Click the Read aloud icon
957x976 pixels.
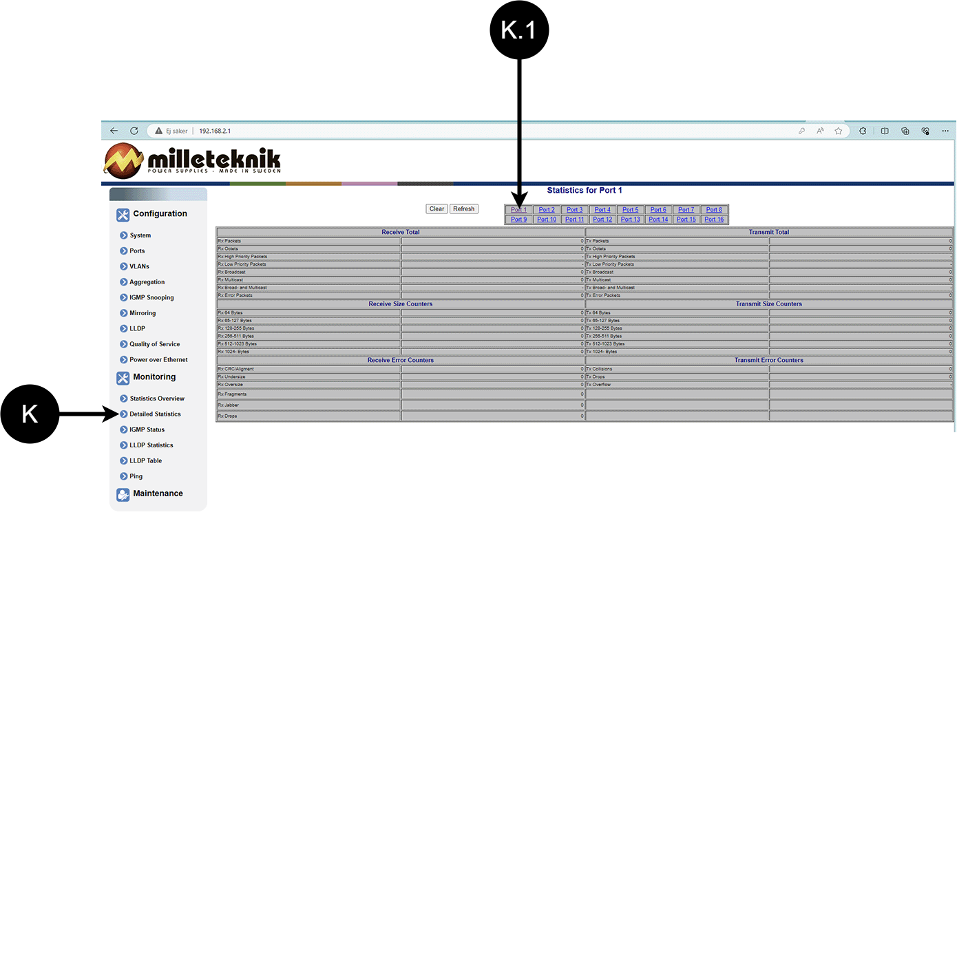click(820, 131)
